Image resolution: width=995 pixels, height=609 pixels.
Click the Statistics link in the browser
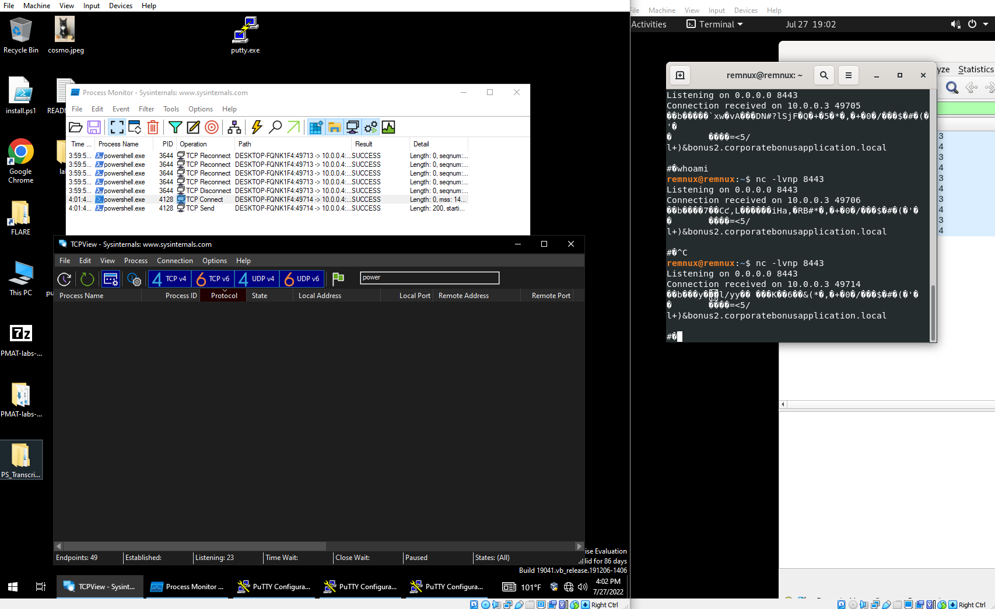(x=975, y=69)
